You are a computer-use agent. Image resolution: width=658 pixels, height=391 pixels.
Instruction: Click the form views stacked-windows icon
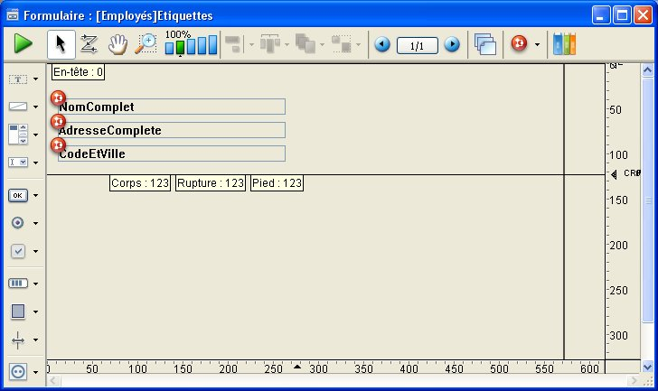pyautogui.click(x=485, y=43)
